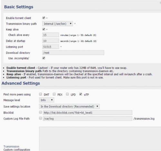Click inside the custom configuration textarea
Image resolution: width=161 pixels, height=151 pixels.
(100, 139)
